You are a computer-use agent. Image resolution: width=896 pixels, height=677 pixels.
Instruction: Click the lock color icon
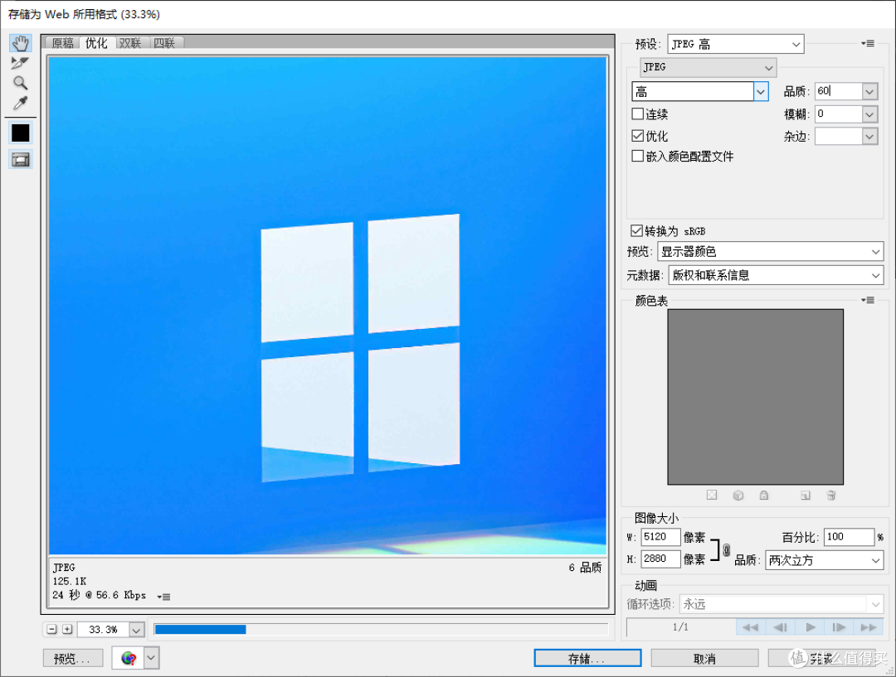(x=764, y=495)
